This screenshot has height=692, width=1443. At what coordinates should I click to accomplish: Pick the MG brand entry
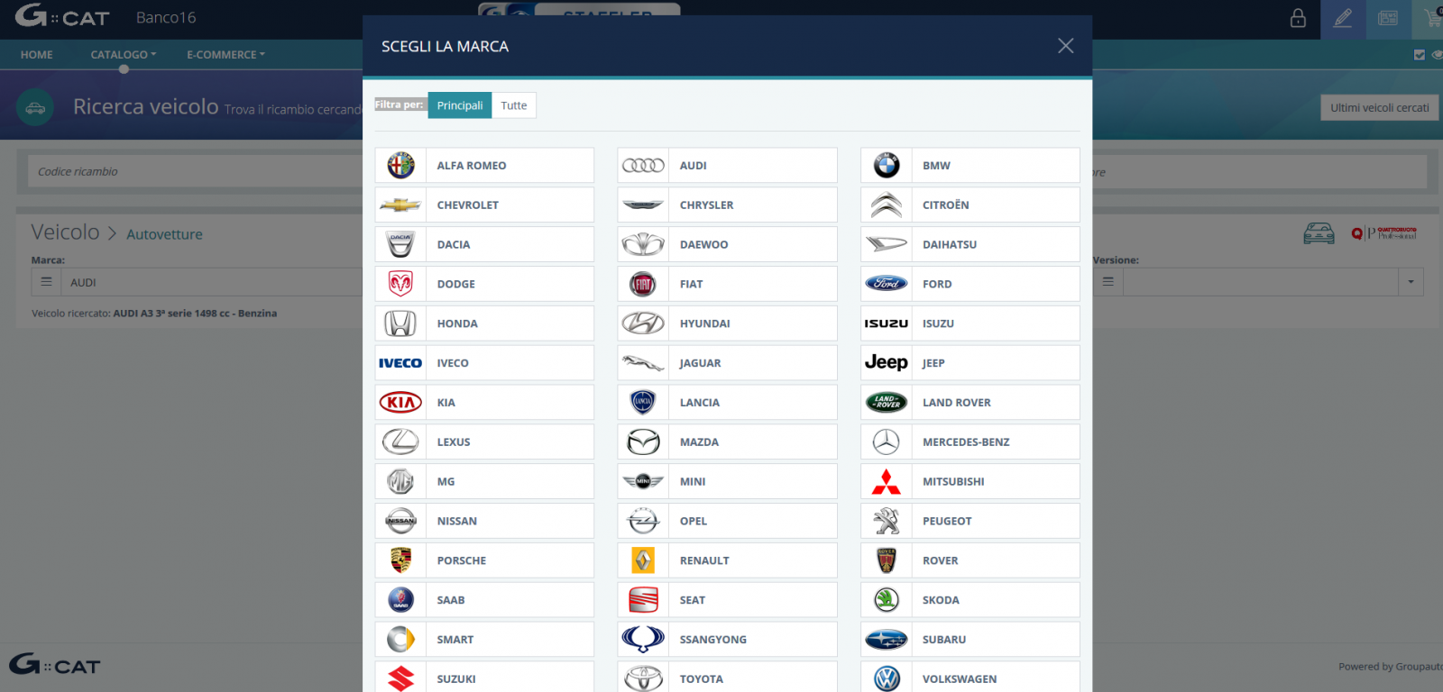click(x=484, y=481)
